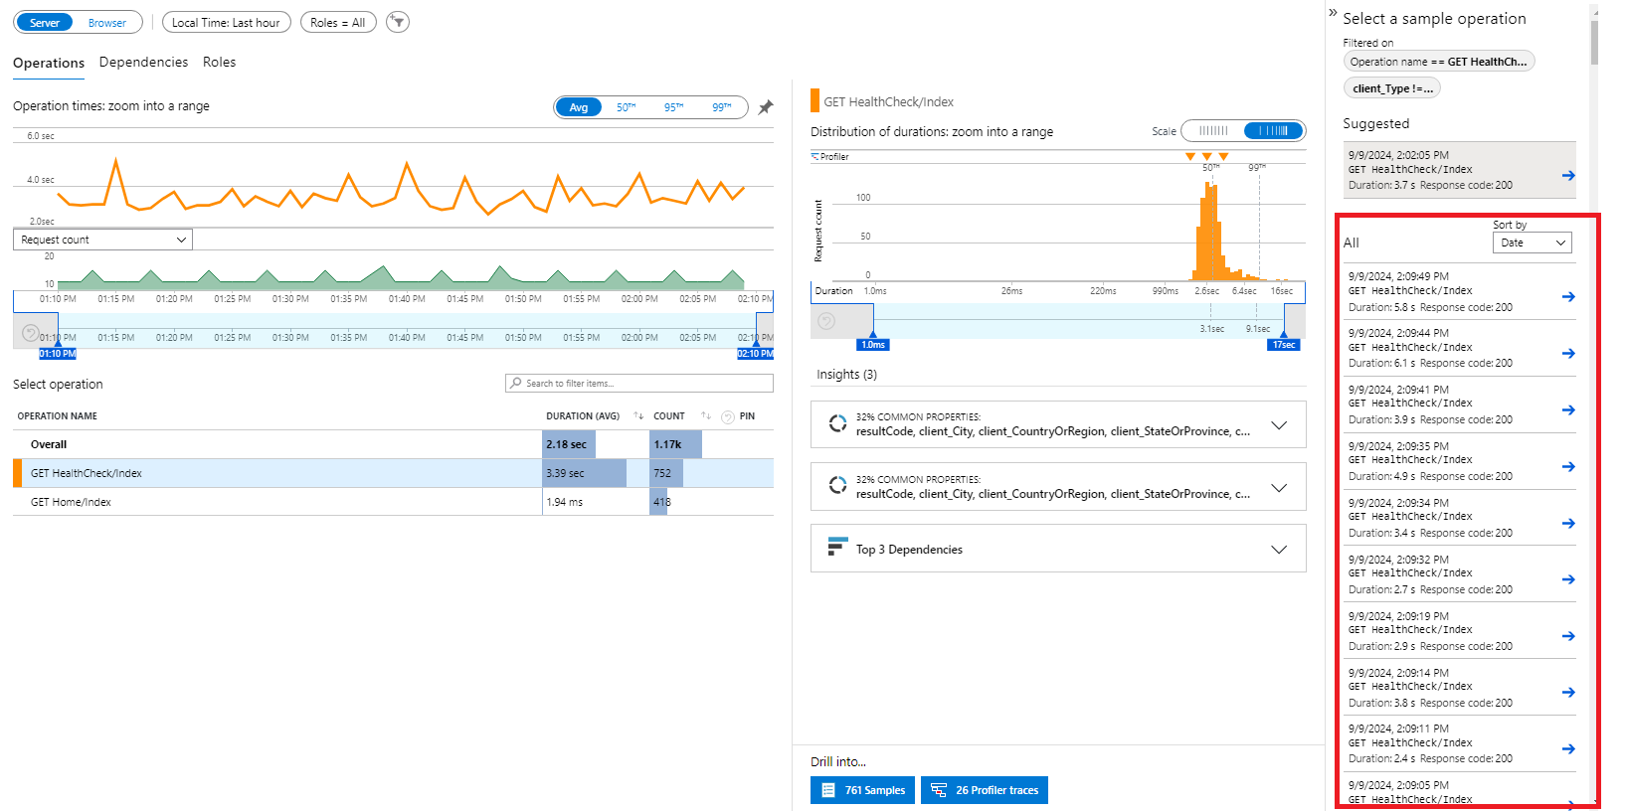The image size is (1627, 811).
Task: Click first common properties insight icon
Action: coord(837,423)
